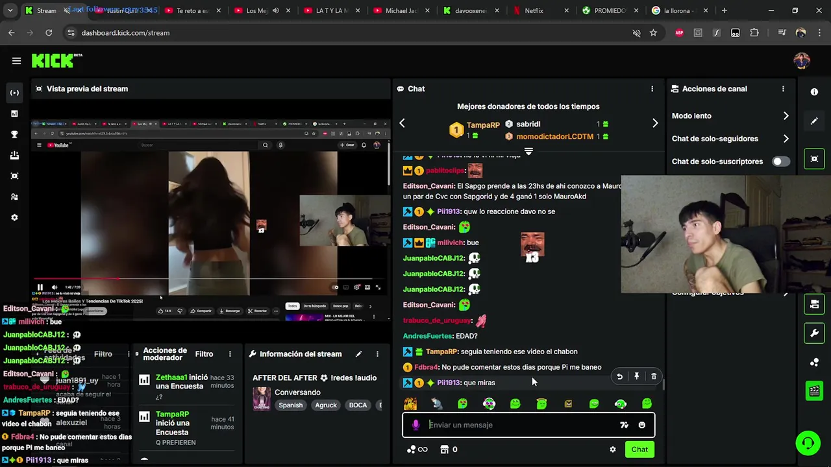
Task: Switch to the Michael Jackson browser tab
Action: 401,11
